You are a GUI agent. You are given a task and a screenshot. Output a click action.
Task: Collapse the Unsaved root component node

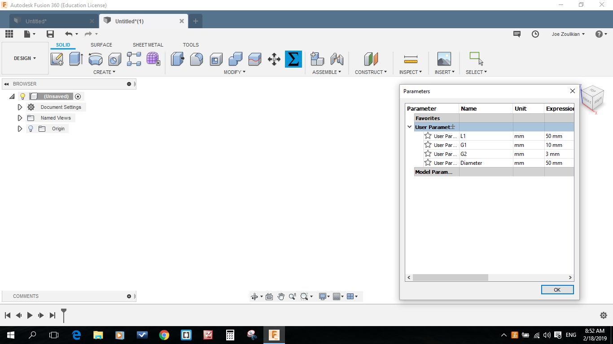coord(12,96)
